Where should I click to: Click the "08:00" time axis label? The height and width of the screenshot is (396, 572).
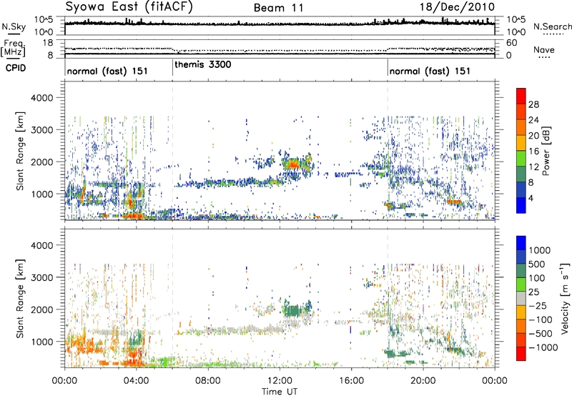208,381
